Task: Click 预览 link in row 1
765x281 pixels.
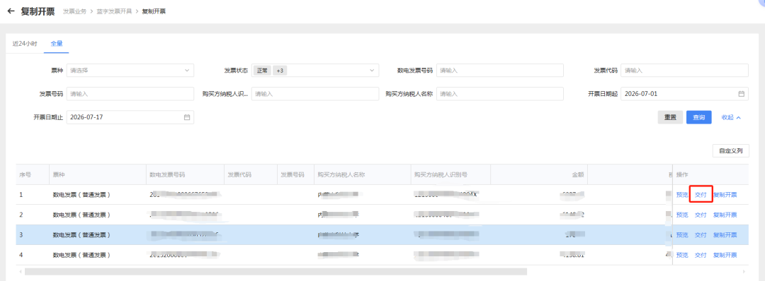Action: click(682, 195)
